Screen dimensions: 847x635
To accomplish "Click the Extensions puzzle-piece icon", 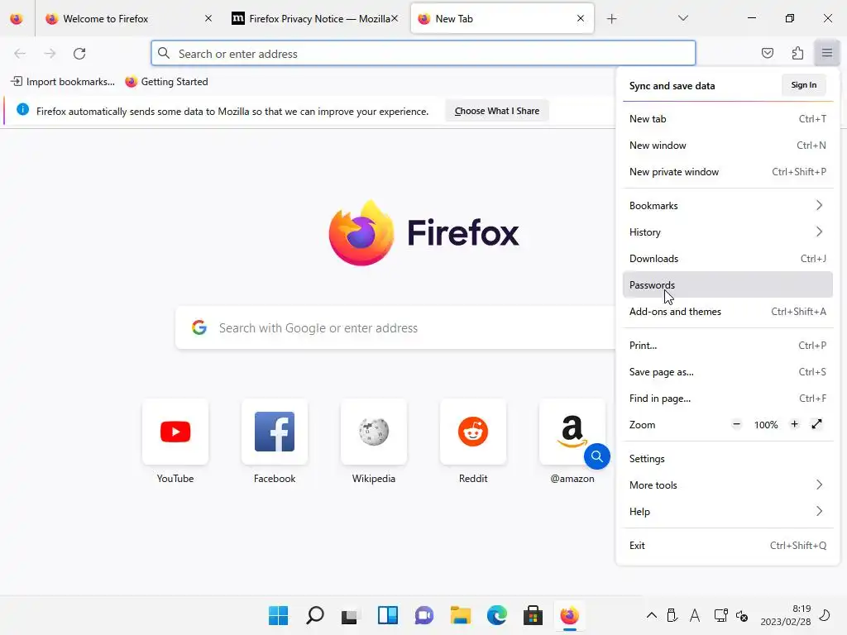I will coord(797,53).
